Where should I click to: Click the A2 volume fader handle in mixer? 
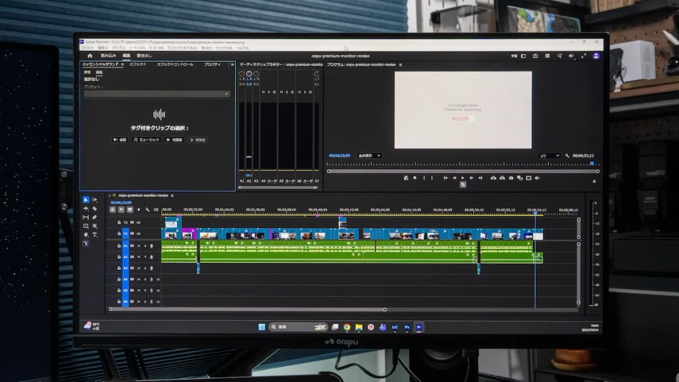point(249,157)
